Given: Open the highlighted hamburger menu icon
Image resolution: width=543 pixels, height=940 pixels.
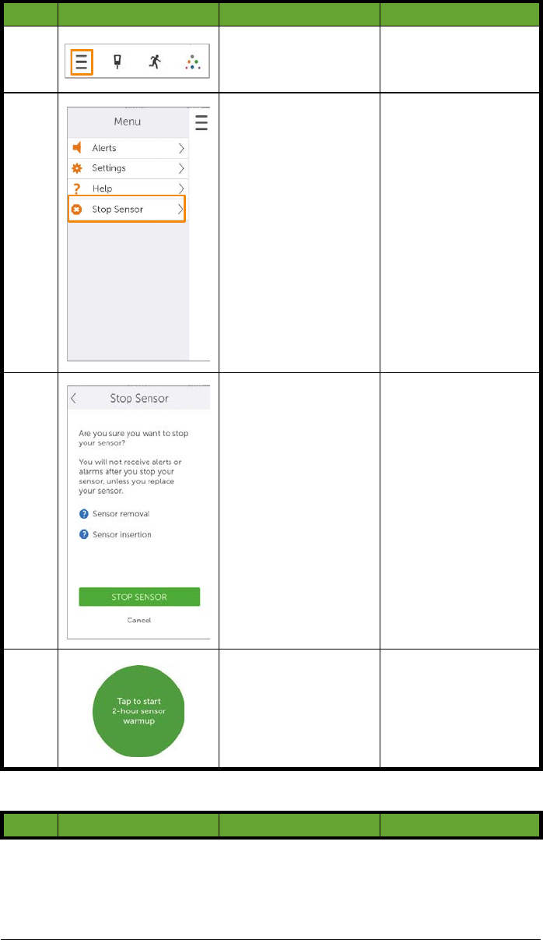Looking at the screenshot, I should pos(82,62).
